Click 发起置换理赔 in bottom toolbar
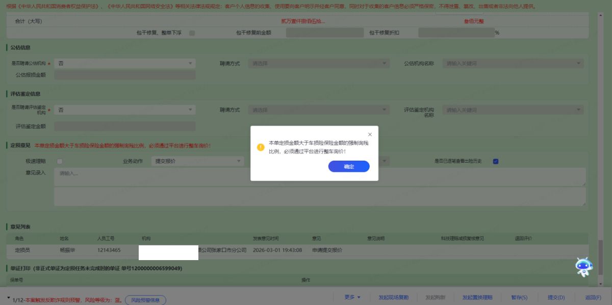The image size is (612, 305). (477, 297)
